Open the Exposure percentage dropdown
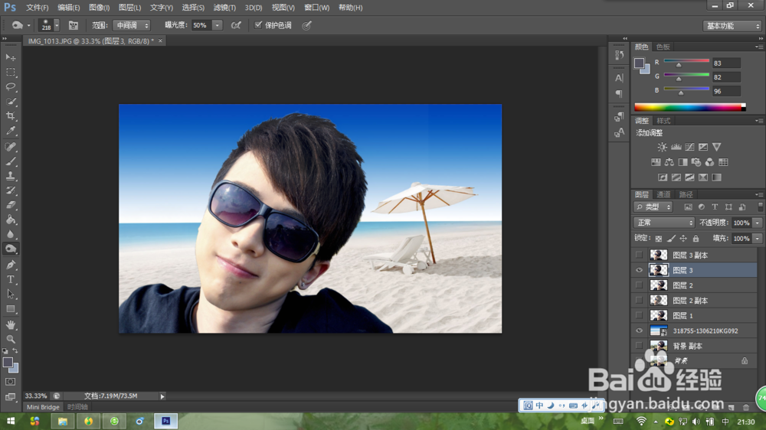The width and height of the screenshot is (766, 430). 218,25
